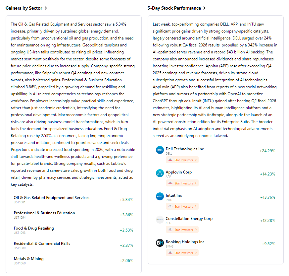Viewport: 289px width, 276px height.
Task: Open Star Investors badge under Booking Holdings
Action: coord(182,253)
